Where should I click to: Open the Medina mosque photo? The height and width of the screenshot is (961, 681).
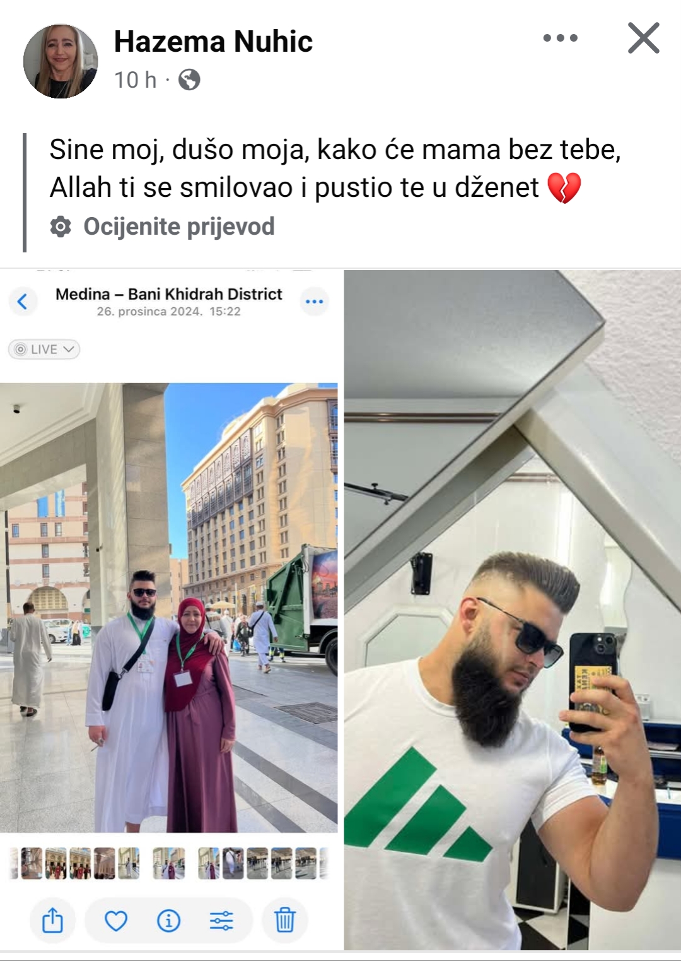pos(169,609)
